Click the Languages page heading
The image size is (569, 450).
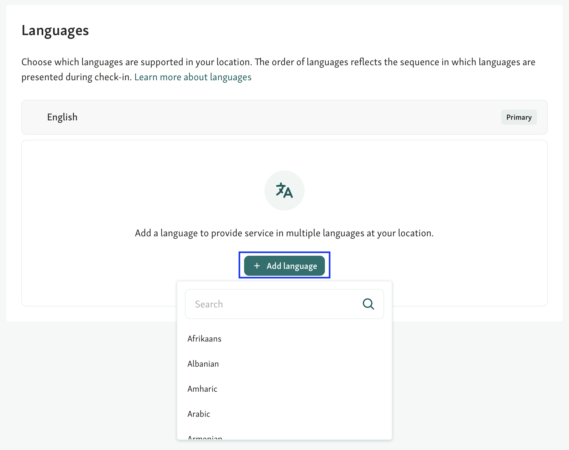click(55, 30)
